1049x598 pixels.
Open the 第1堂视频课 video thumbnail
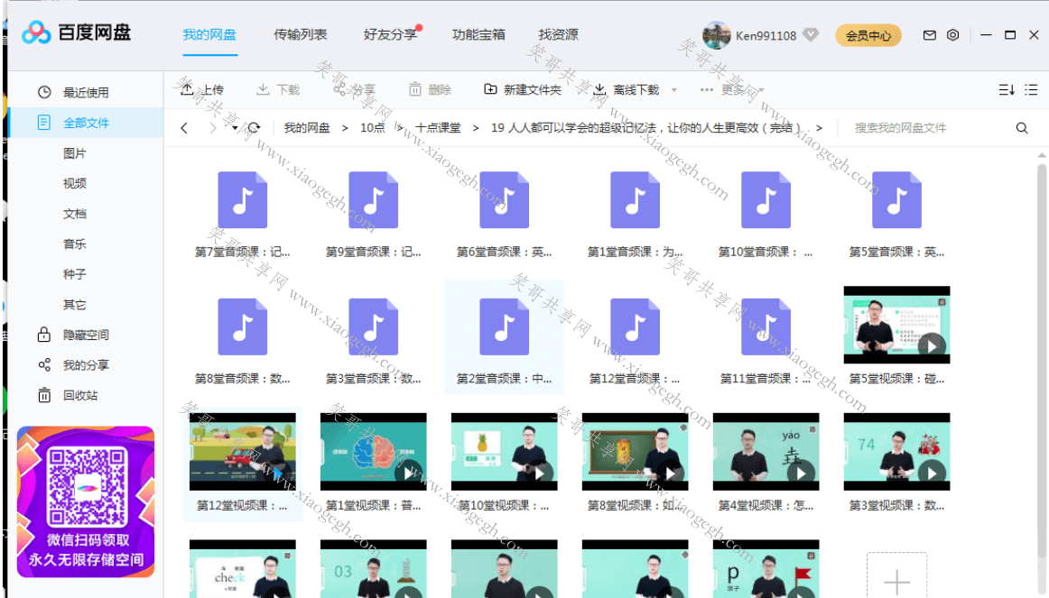(374, 452)
